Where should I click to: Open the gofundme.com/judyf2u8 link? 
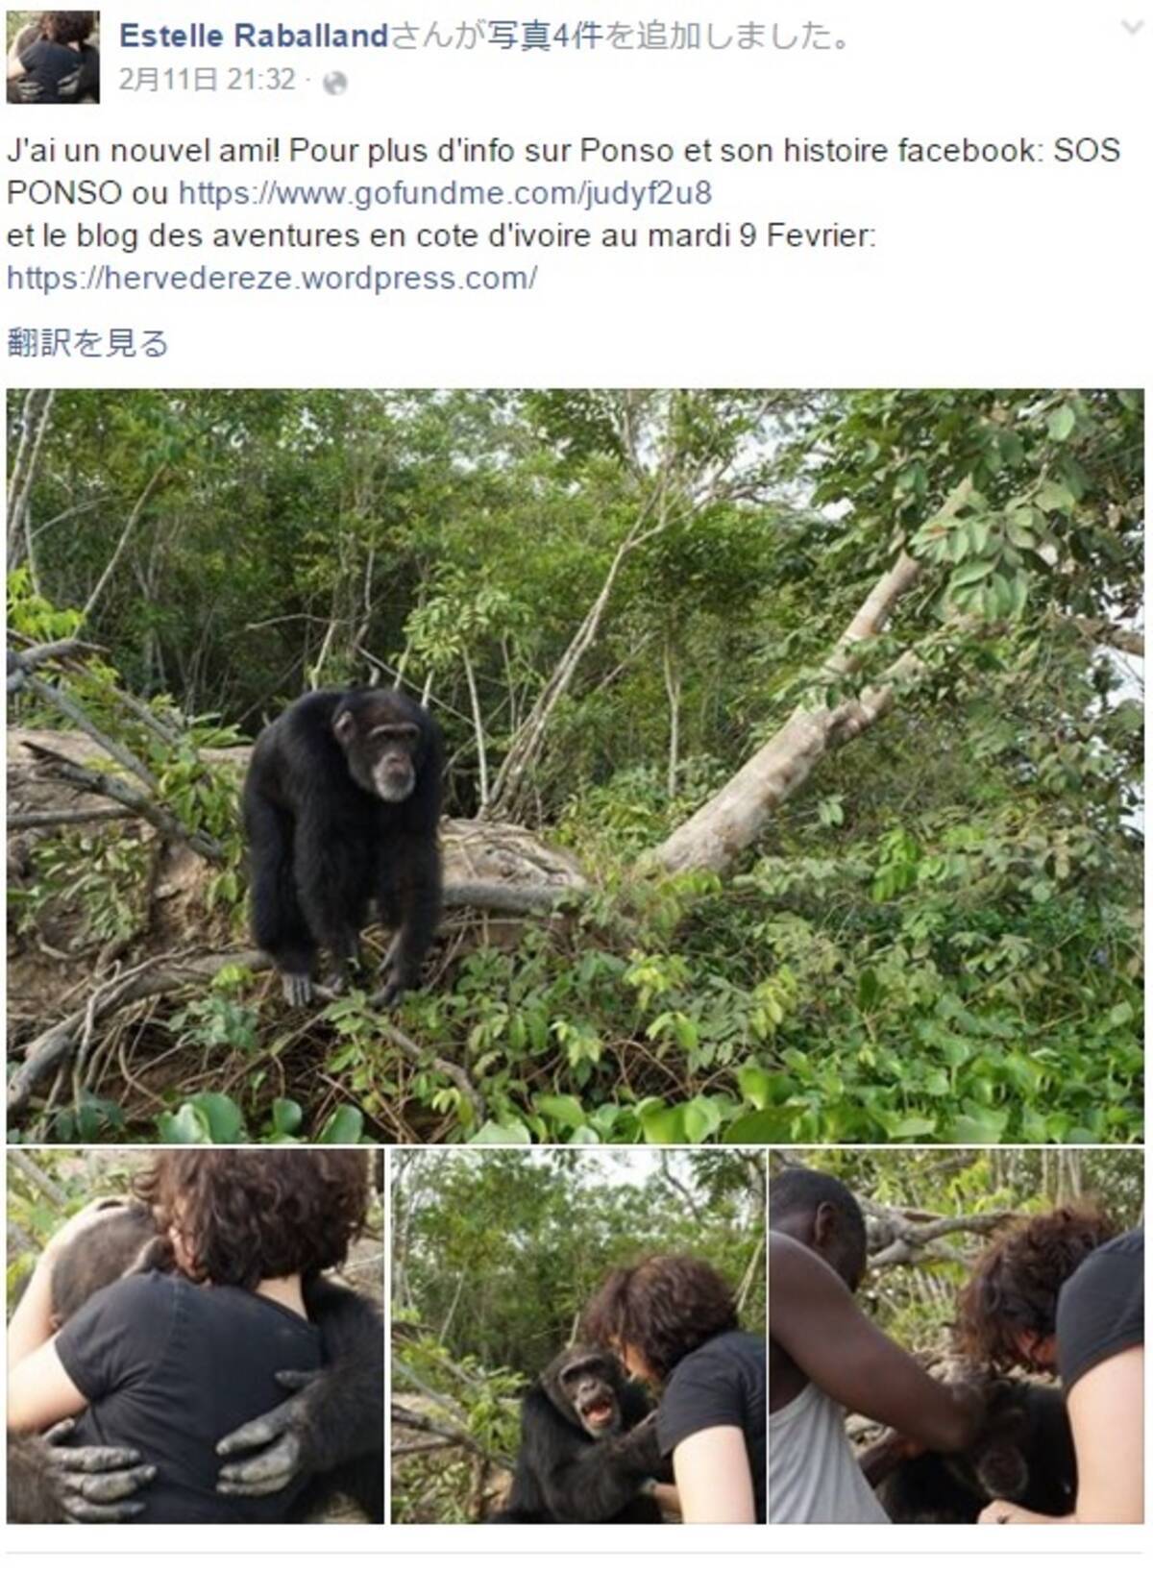445,193
